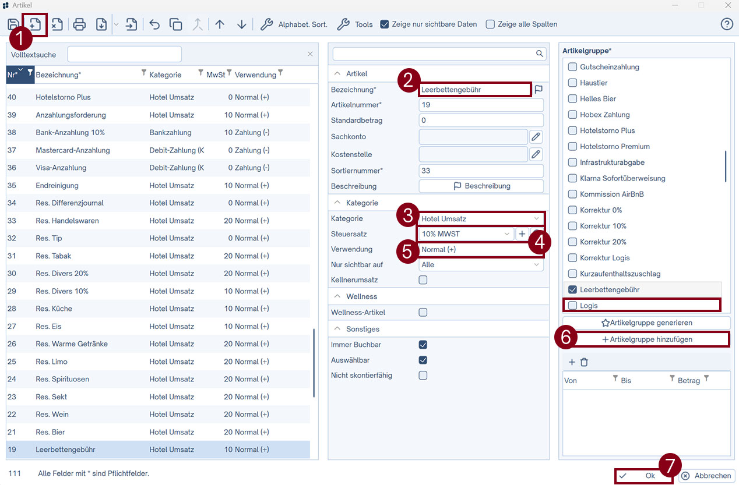Click the duplicate article icon
Image resolution: width=739 pixels, height=485 pixels.
click(x=175, y=24)
